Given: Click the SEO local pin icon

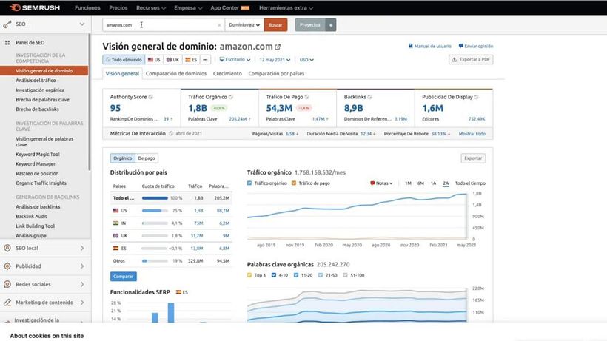Looking at the screenshot, I should (7, 249).
